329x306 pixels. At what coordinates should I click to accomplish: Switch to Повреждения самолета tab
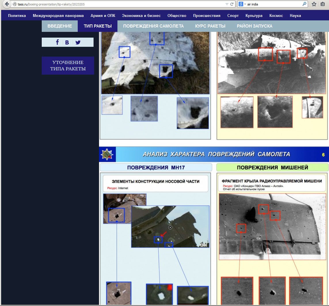tap(153, 26)
